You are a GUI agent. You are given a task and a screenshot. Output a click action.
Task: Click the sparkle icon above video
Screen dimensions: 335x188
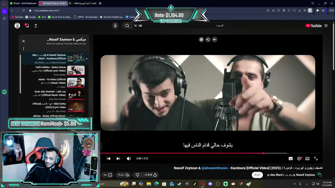208,39
